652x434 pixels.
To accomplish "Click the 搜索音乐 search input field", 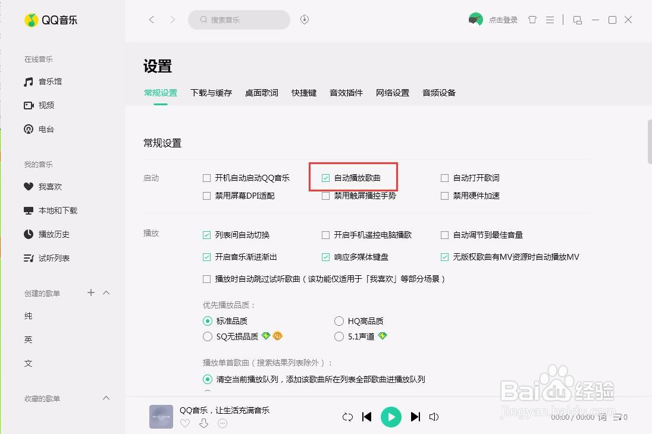I will click(238, 20).
